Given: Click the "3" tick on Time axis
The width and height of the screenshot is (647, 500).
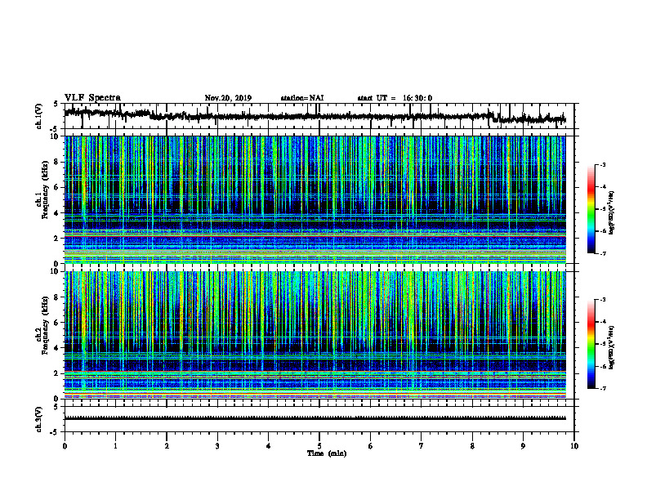Looking at the screenshot, I should click(x=217, y=446).
